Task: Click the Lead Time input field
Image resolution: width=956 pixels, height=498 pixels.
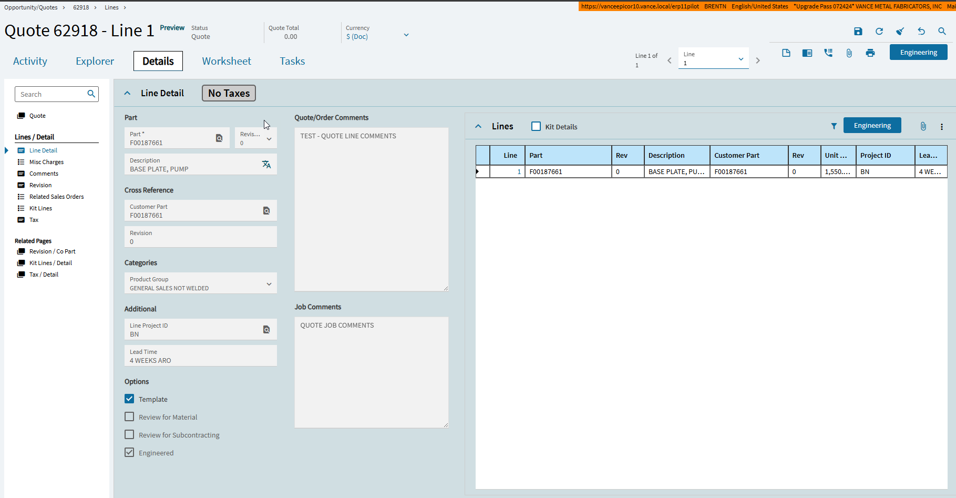Action: [x=200, y=356]
